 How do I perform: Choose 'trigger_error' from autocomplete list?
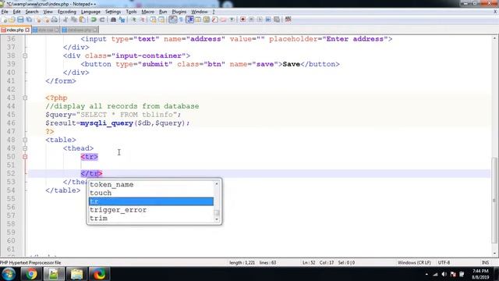point(150,210)
